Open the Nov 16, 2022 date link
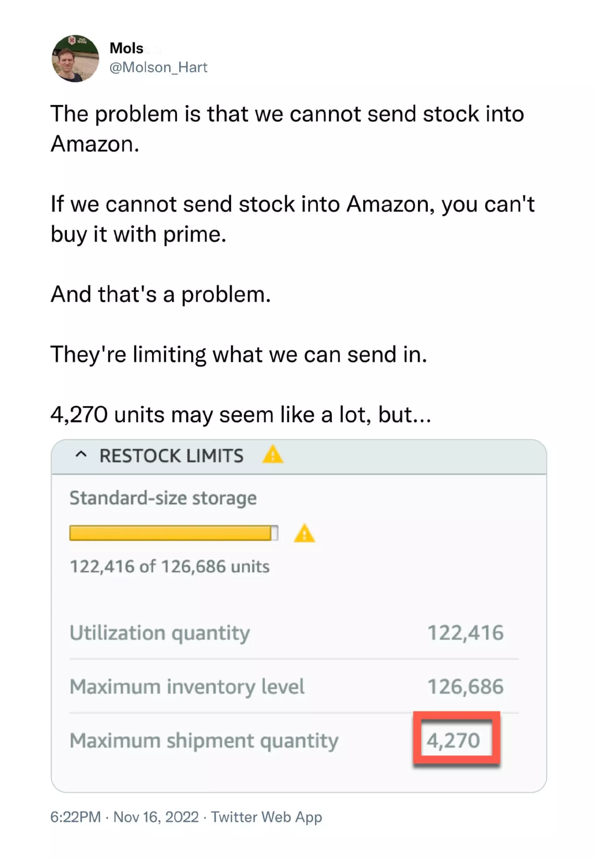The image size is (597, 860). pos(156,817)
